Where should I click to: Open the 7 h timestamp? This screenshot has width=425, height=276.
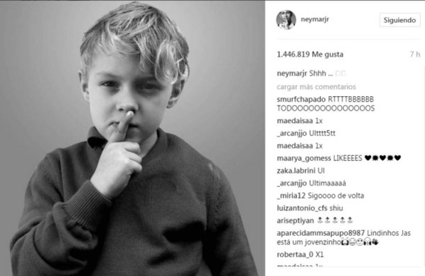pos(415,54)
